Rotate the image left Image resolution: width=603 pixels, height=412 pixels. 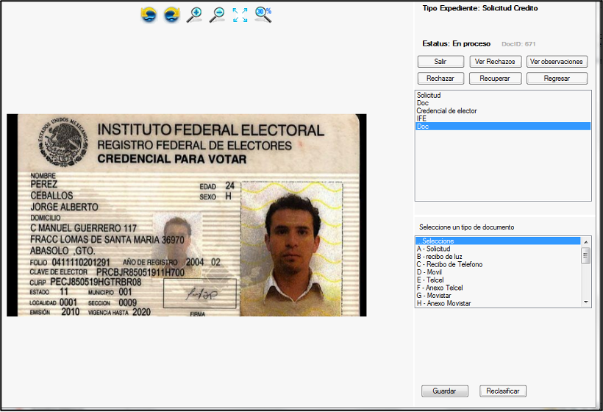(x=149, y=14)
